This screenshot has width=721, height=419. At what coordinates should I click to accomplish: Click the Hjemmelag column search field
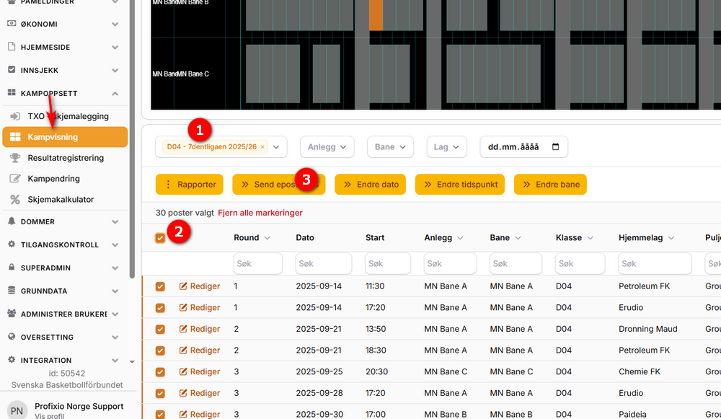click(655, 263)
